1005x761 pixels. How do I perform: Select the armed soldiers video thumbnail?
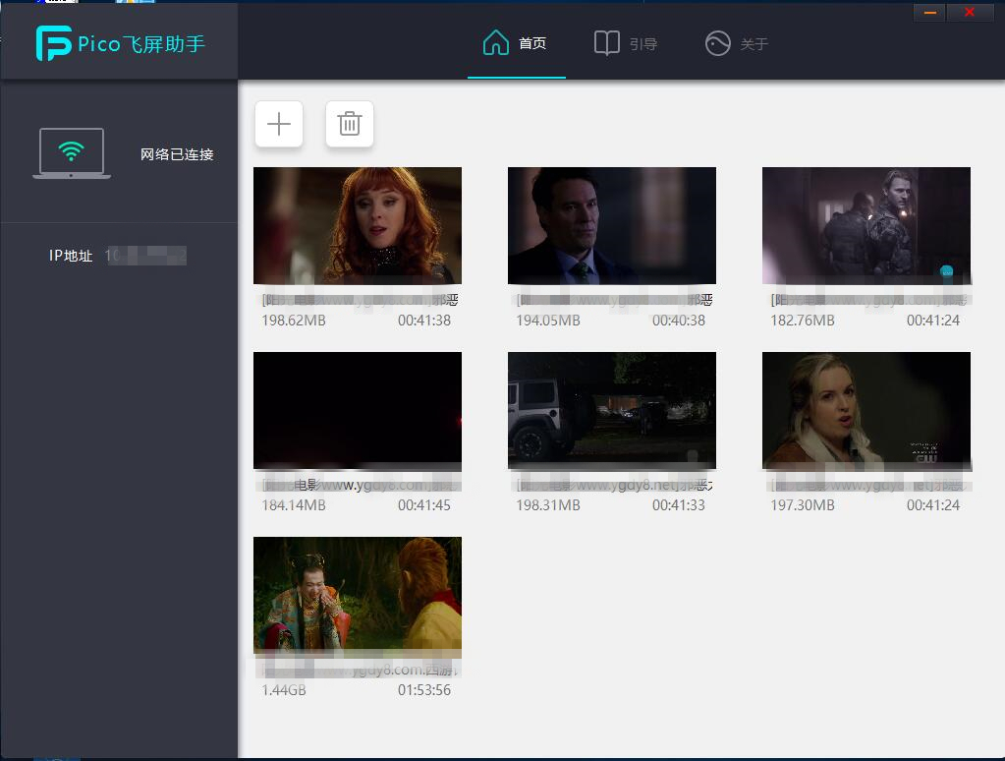pos(866,226)
